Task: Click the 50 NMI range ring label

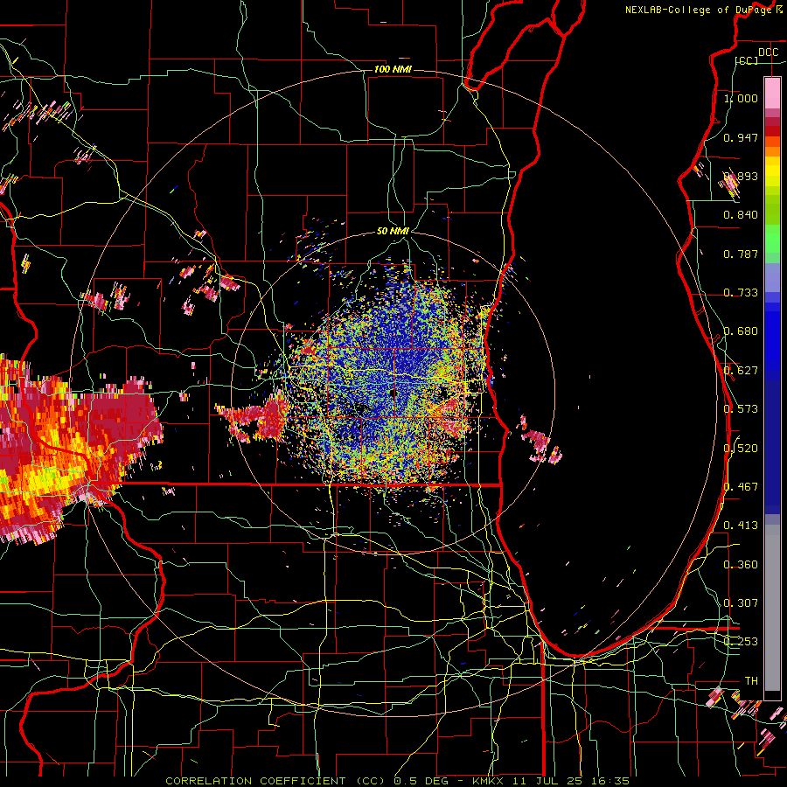Action: [393, 231]
